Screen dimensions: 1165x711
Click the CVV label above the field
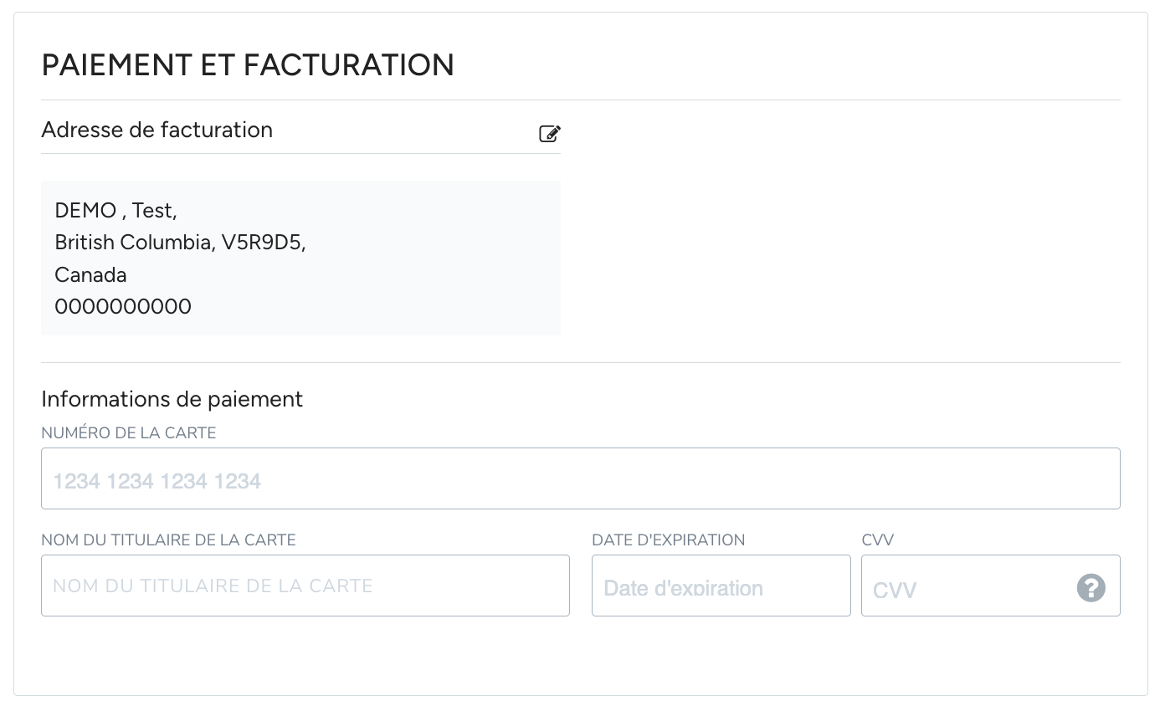click(877, 540)
